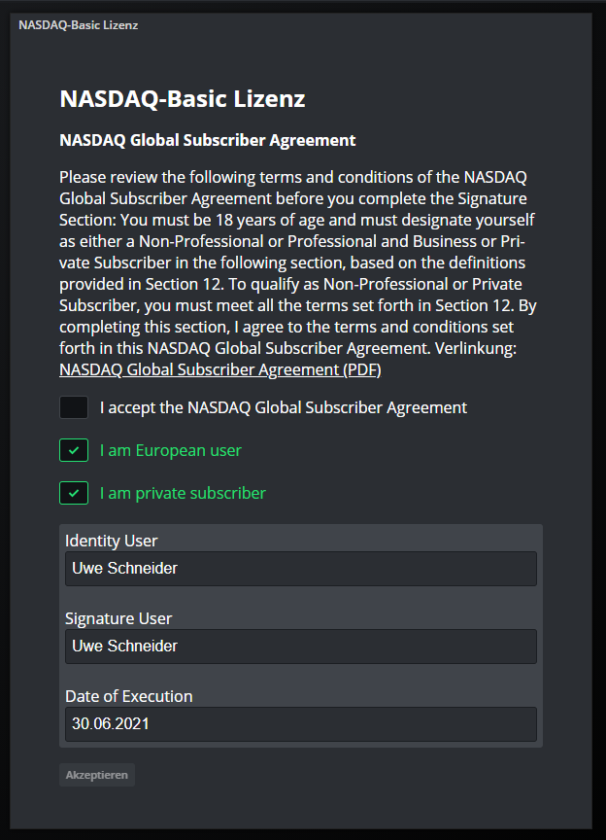Click the small window title 'NASDAQ-Basic Lizenz'

point(78,25)
